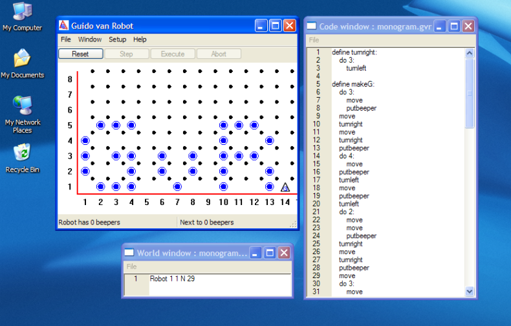Image resolution: width=511 pixels, height=326 pixels.
Task: Maximize the Code window
Action: 454,27
